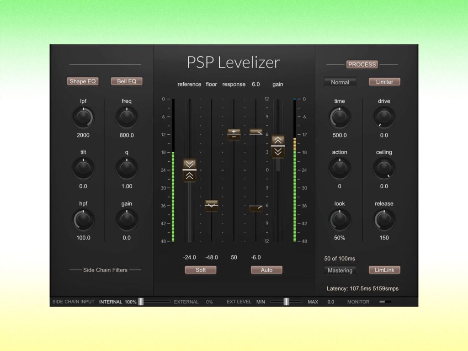Click the range value -6.0 below faders
468x351 pixels.
tap(256, 257)
